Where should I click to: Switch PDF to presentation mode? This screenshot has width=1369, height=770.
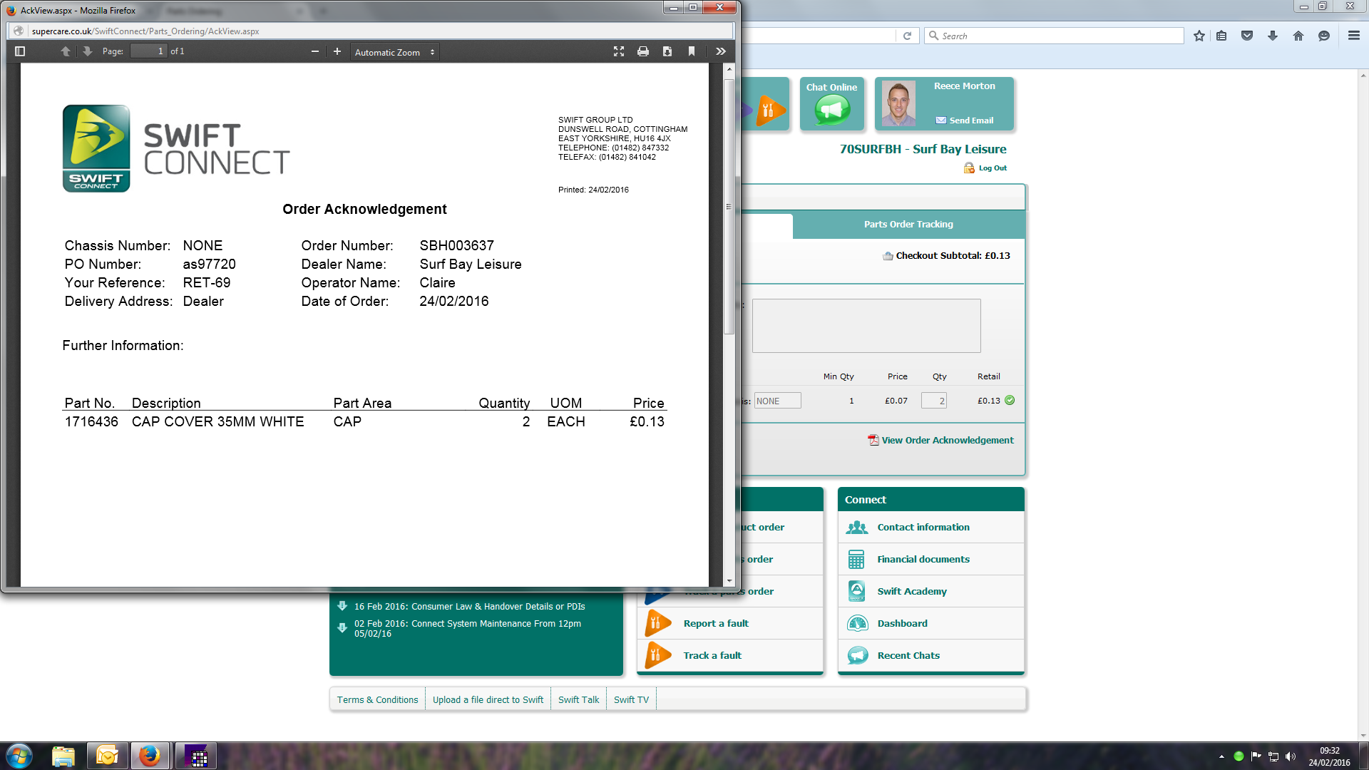tap(619, 51)
